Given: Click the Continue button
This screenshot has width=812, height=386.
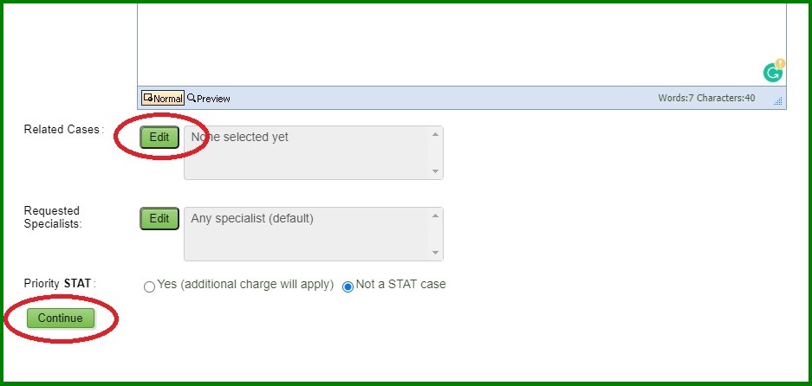Looking at the screenshot, I should [x=61, y=318].
